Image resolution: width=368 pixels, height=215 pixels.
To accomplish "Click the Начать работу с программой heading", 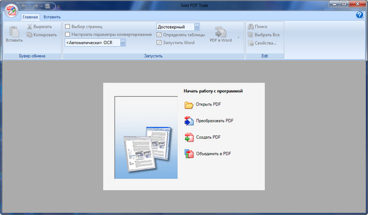I will coord(213,91).
